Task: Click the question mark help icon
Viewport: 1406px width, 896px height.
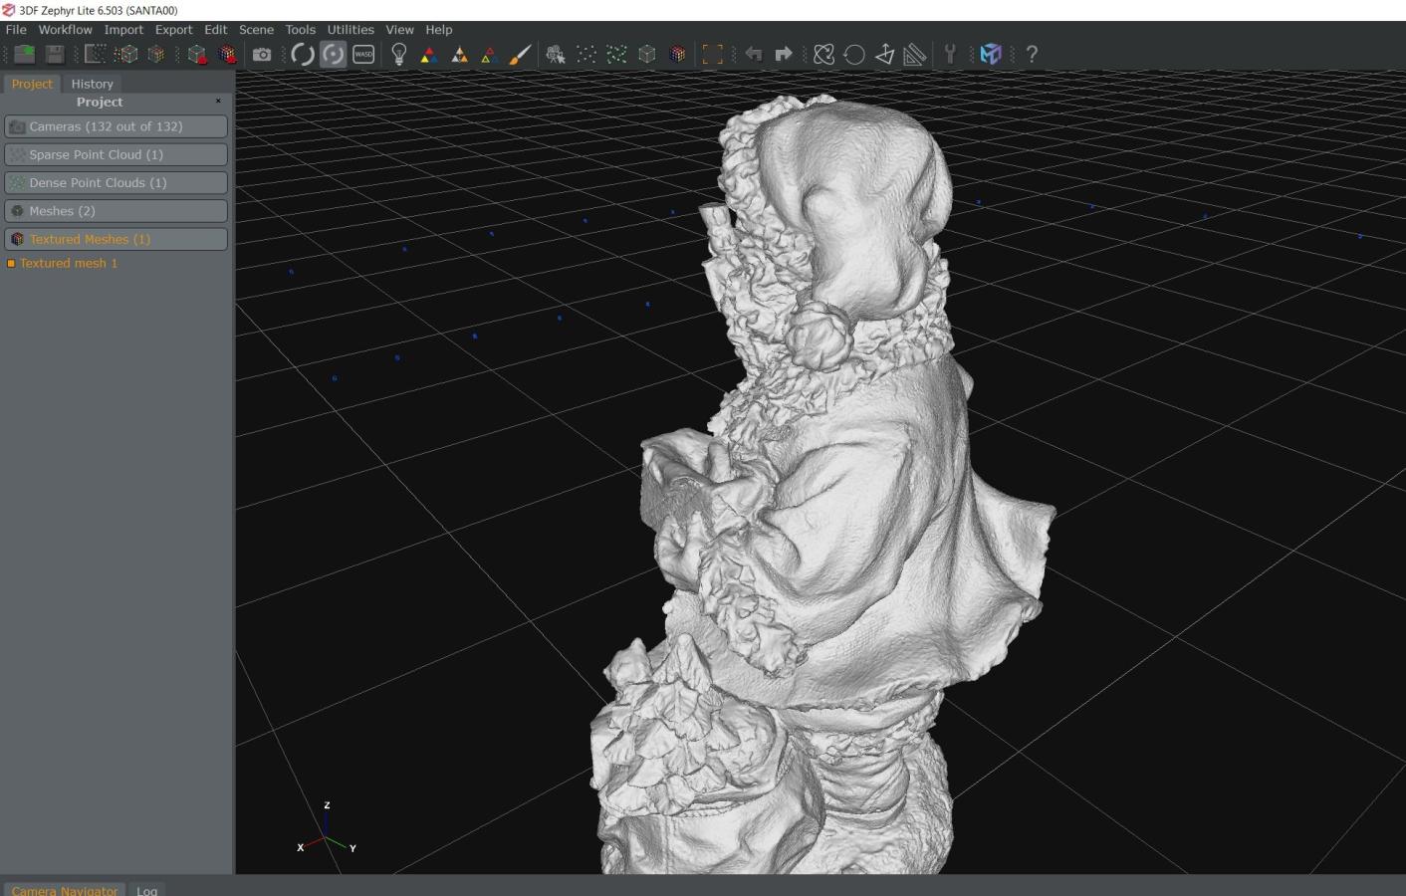Action: tap(1032, 55)
